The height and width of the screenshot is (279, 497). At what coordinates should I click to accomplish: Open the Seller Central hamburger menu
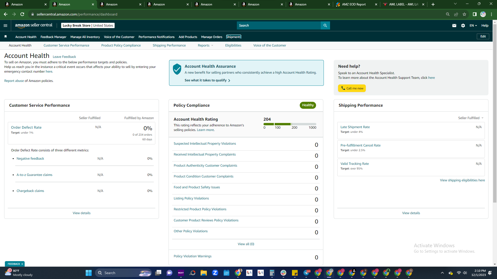coord(5,25)
